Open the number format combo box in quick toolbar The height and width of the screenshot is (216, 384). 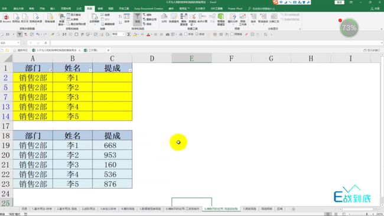pos(118,34)
